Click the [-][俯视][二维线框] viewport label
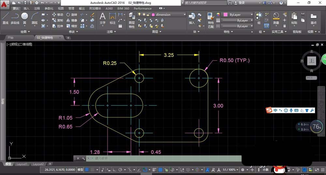326x175 pixels. pos(19,44)
